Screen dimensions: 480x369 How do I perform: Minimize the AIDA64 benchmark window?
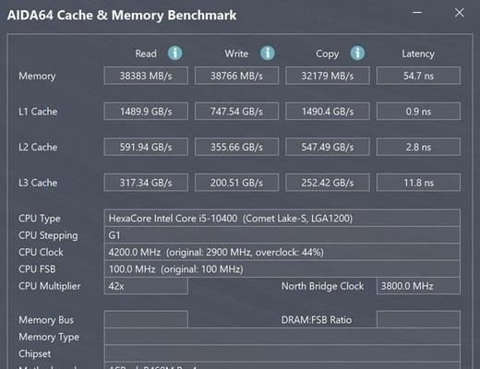coord(417,13)
